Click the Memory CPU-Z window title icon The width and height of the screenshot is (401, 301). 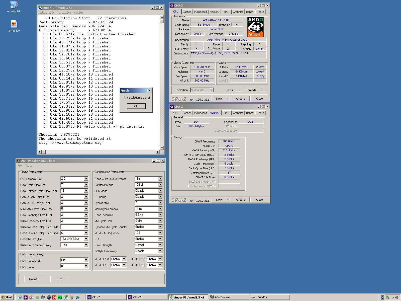point(172,107)
